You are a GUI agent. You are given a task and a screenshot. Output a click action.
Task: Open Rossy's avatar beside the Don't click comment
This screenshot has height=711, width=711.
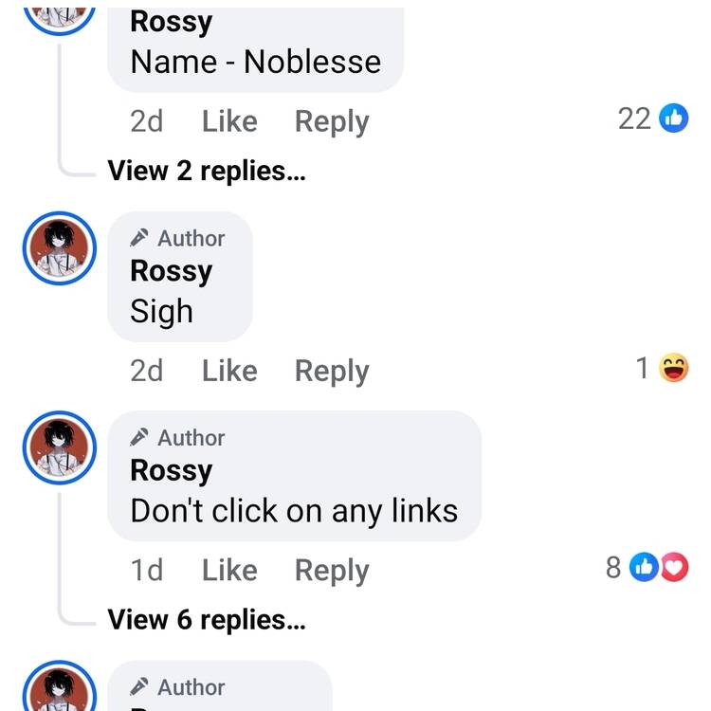pyautogui.click(x=60, y=448)
